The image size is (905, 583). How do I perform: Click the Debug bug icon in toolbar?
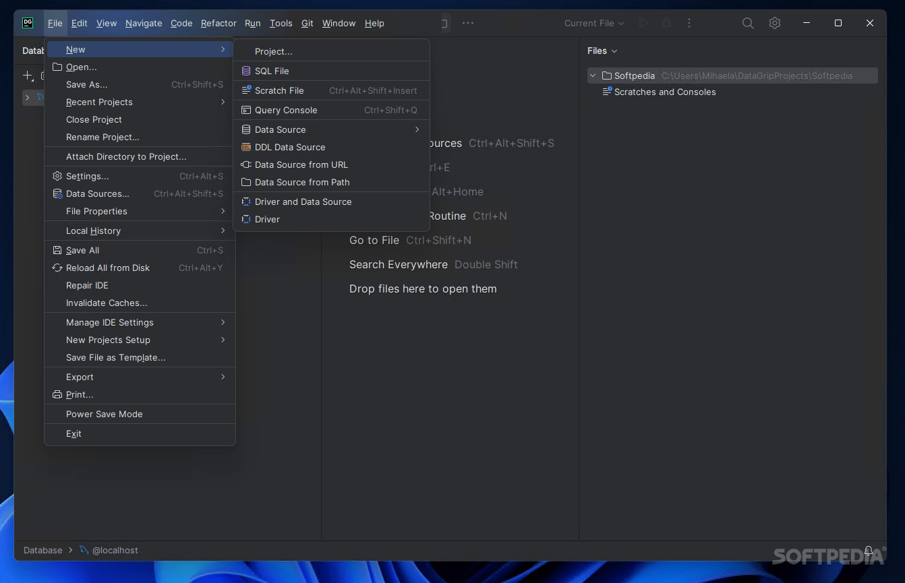pyautogui.click(x=666, y=23)
